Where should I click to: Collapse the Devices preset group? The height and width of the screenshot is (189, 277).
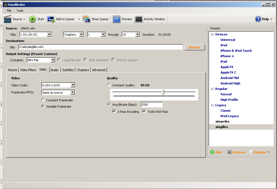pyautogui.click(x=212, y=34)
